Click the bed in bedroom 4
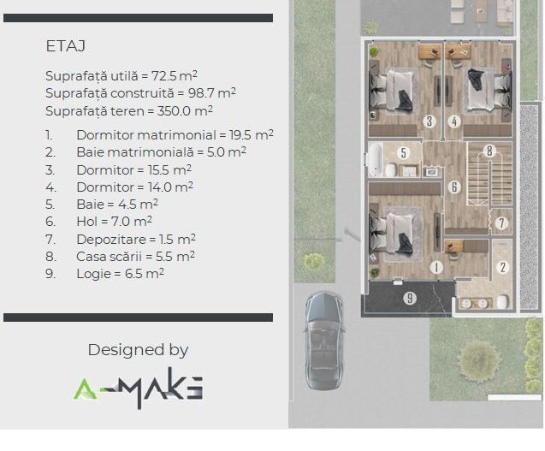This screenshot has width=545, height=451. coord(489,91)
